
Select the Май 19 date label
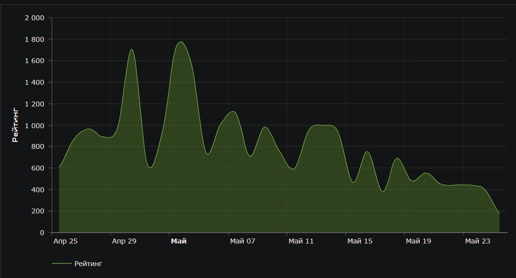[419, 241]
